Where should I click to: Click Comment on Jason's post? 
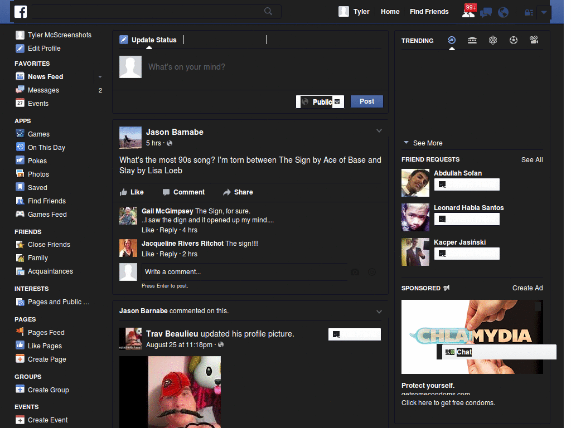[x=183, y=192]
